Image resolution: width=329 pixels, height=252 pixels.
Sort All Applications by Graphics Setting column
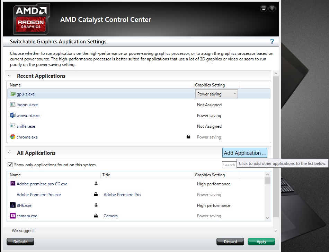[216, 175]
